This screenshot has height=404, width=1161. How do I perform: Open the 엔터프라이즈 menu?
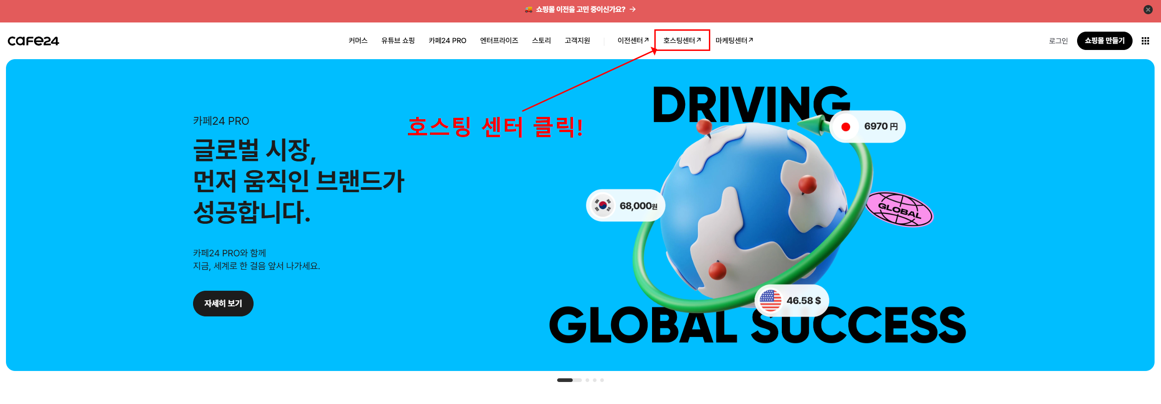tap(499, 40)
